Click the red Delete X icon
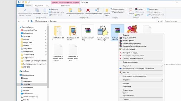 tap(88, 10)
